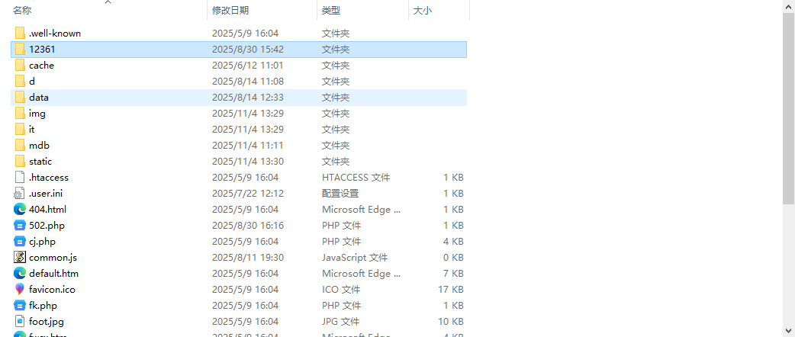Select the cache folder name
Viewport: 795px width, 337px height.
[41, 65]
